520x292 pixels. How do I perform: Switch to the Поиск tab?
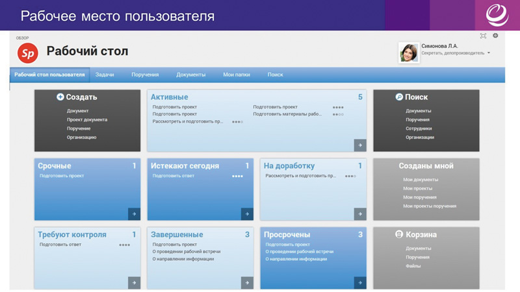tap(275, 75)
